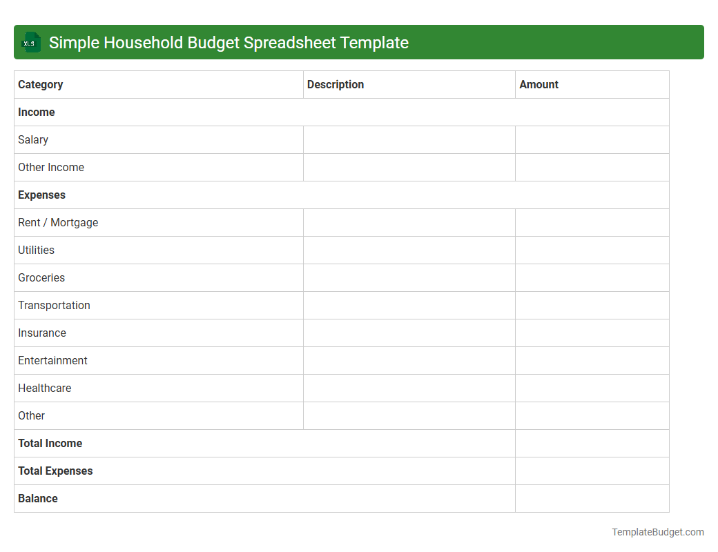Click the Income section header
Image resolution: width=718 pixels, height=552 pixels.
click(36, 112)
